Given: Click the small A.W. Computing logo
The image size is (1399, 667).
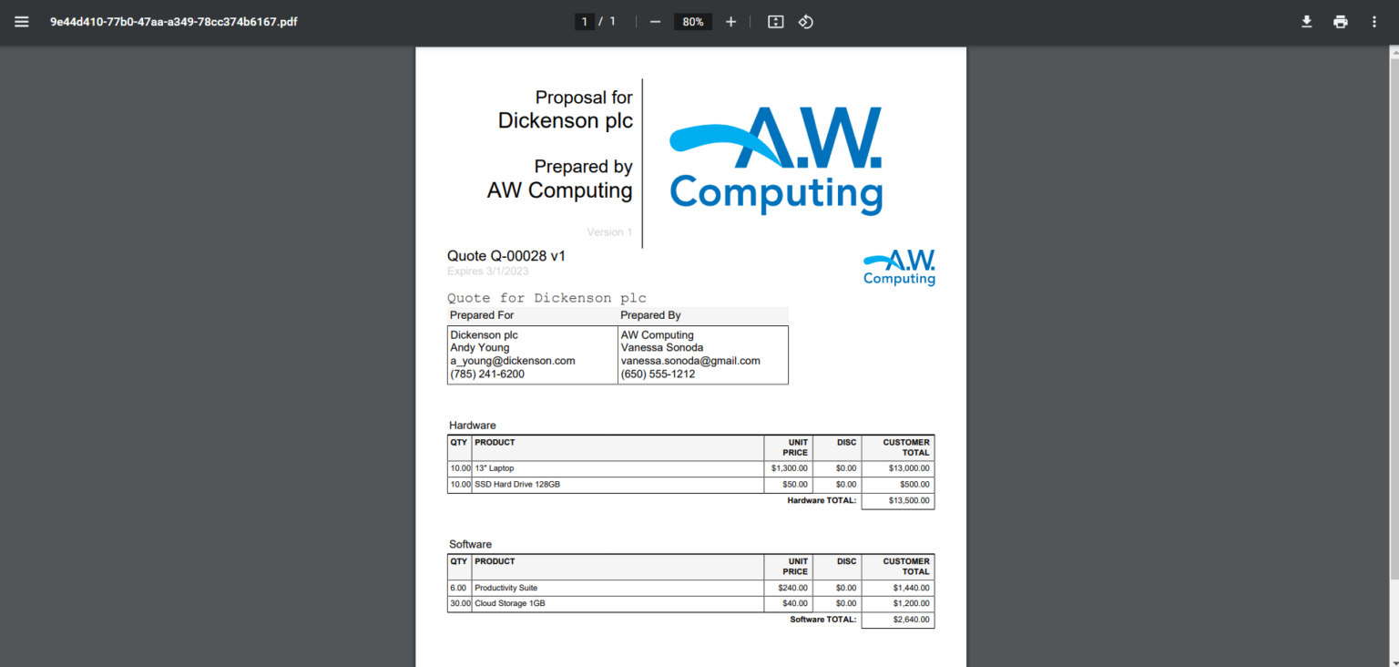Looking at the screenshot, I should (900, 268).
